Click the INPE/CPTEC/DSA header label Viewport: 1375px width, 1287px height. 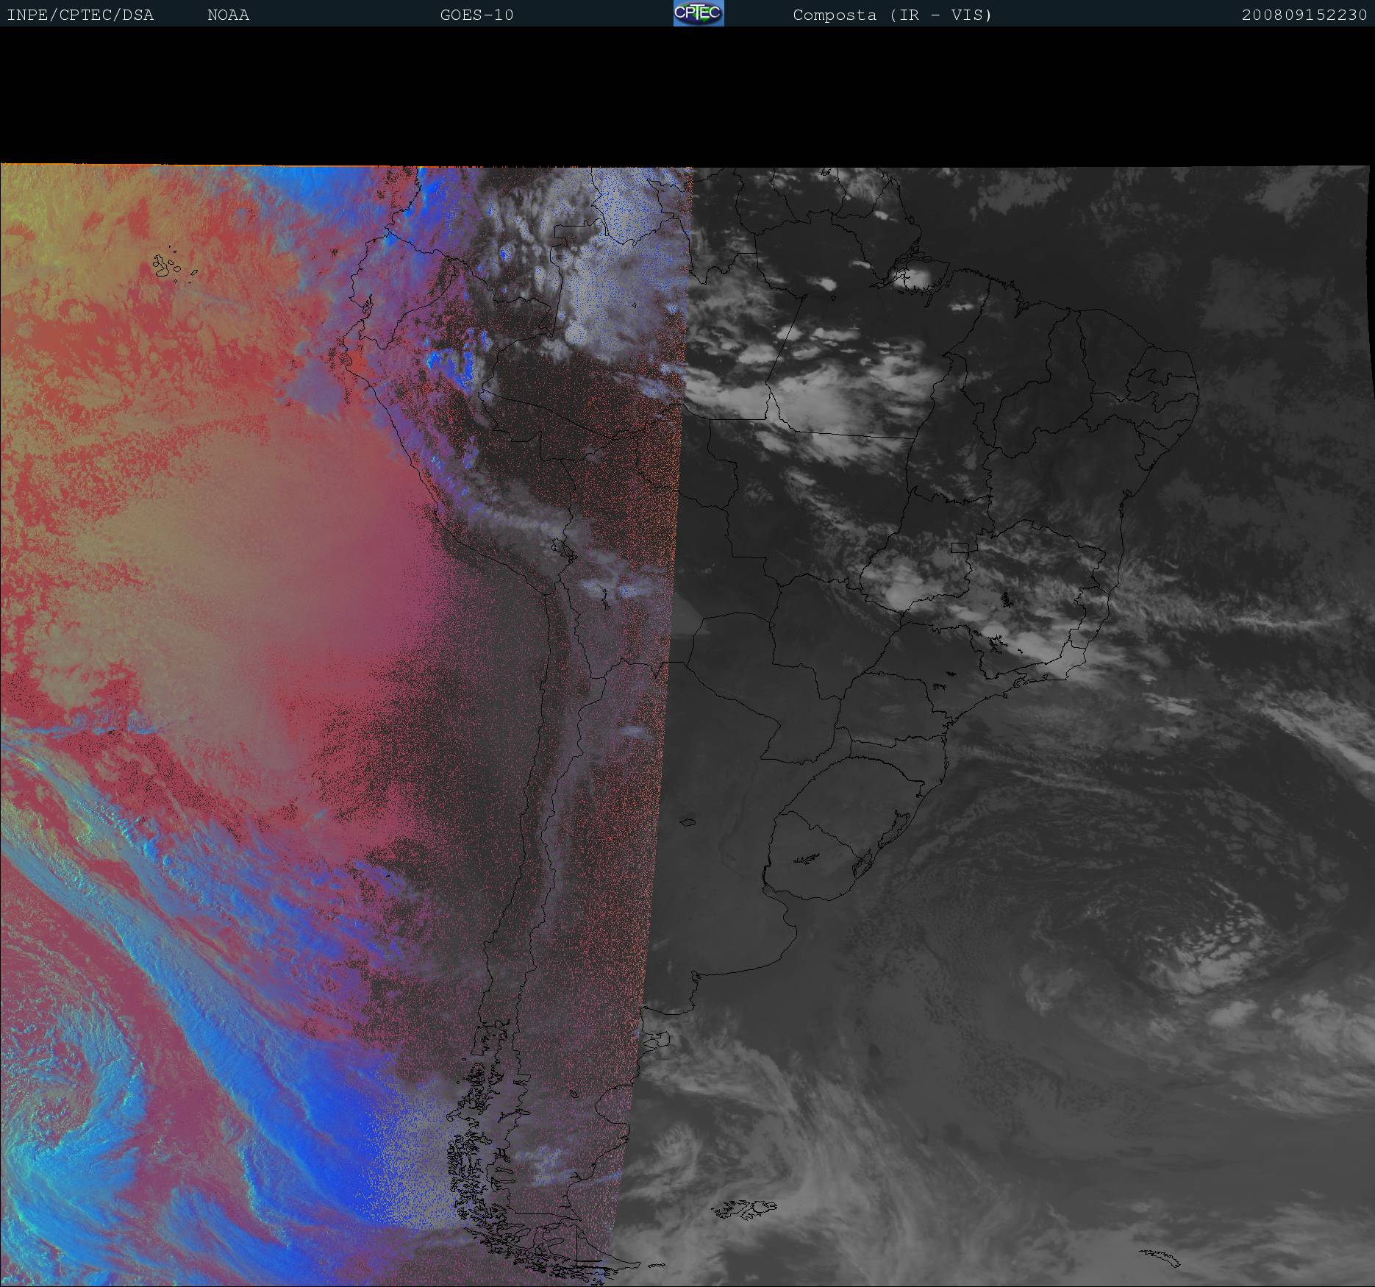[x=80, y=15]
